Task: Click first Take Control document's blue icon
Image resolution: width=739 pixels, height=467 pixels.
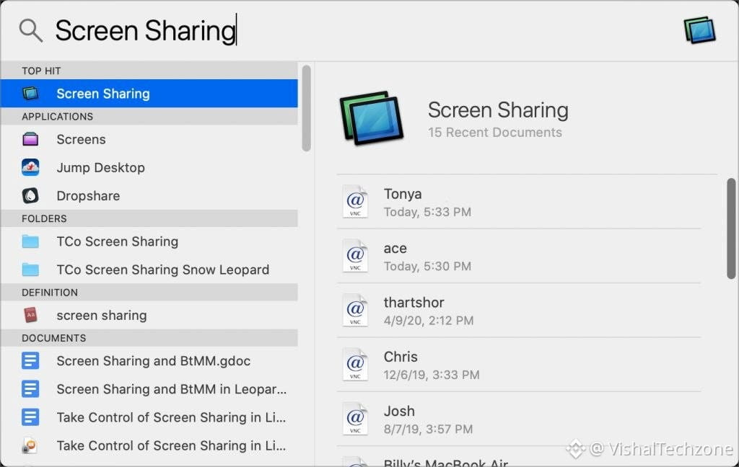Action: click(30, 417)
